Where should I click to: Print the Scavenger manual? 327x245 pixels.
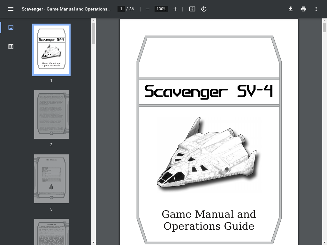303,9
